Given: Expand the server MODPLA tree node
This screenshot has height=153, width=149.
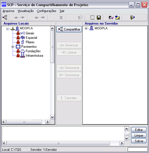Looking at the screenshot, I should click(86, 28).
